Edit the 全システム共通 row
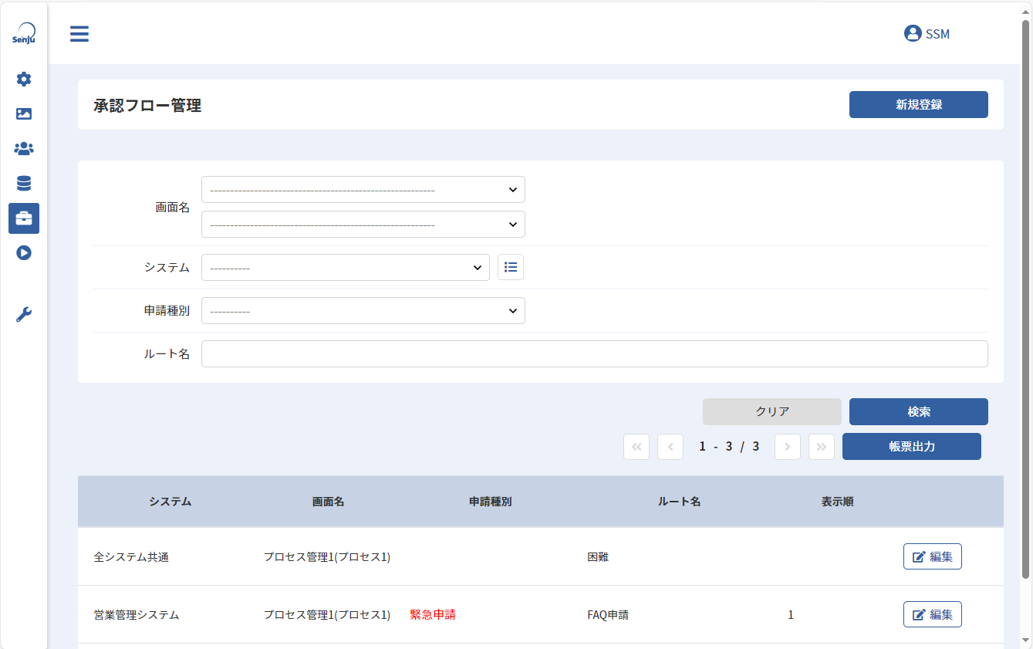The height and width of the screenshot is (649, 1033). coord(933,556)
